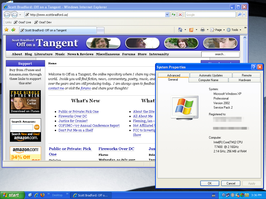Click the orange RSS feeds icon

click(x=191, y=30)
